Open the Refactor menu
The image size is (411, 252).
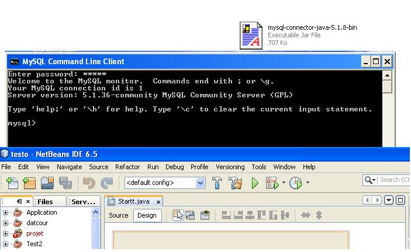pos(127,167)
